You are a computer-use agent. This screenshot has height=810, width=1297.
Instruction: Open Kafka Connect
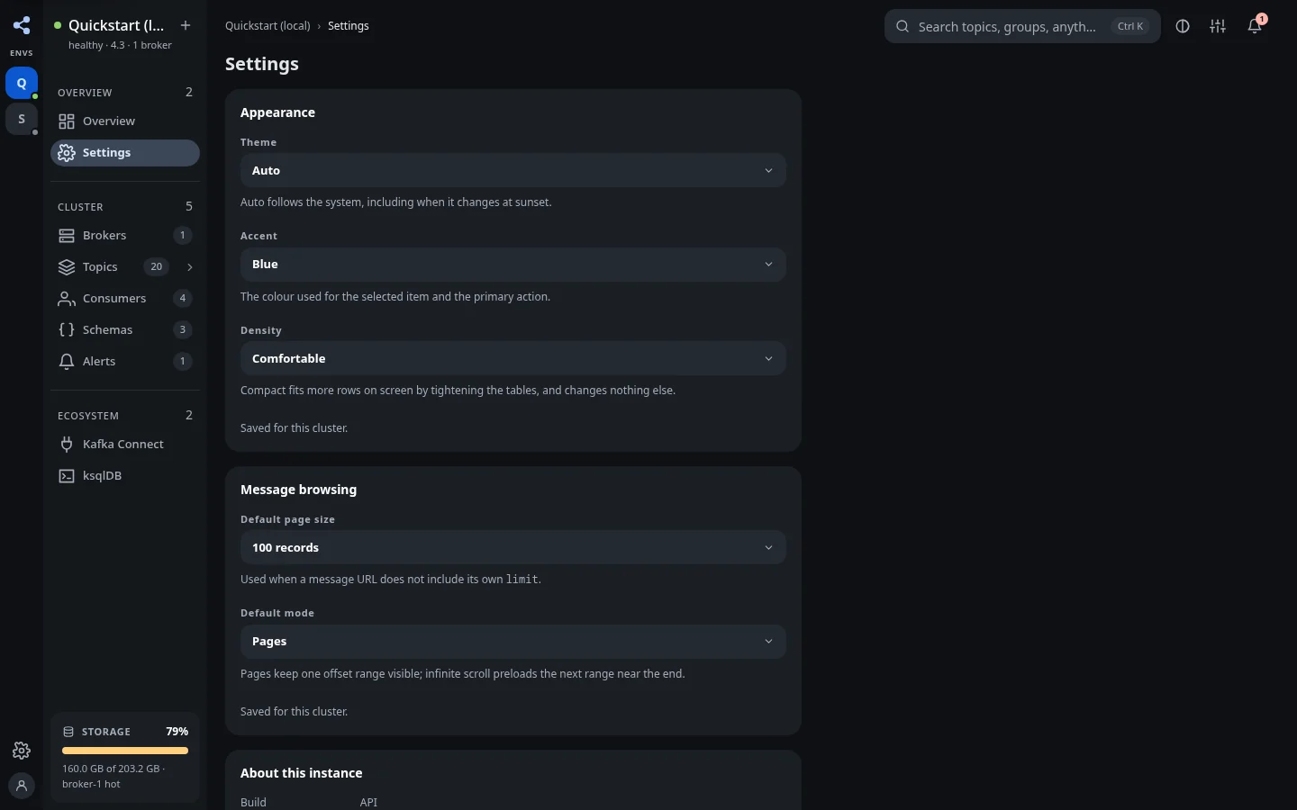(125, 445)
